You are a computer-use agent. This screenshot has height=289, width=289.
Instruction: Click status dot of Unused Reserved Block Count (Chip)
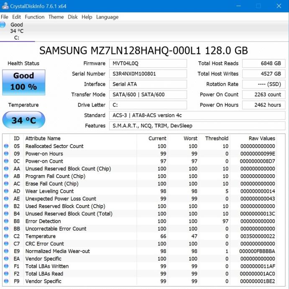tap(6, 168)
